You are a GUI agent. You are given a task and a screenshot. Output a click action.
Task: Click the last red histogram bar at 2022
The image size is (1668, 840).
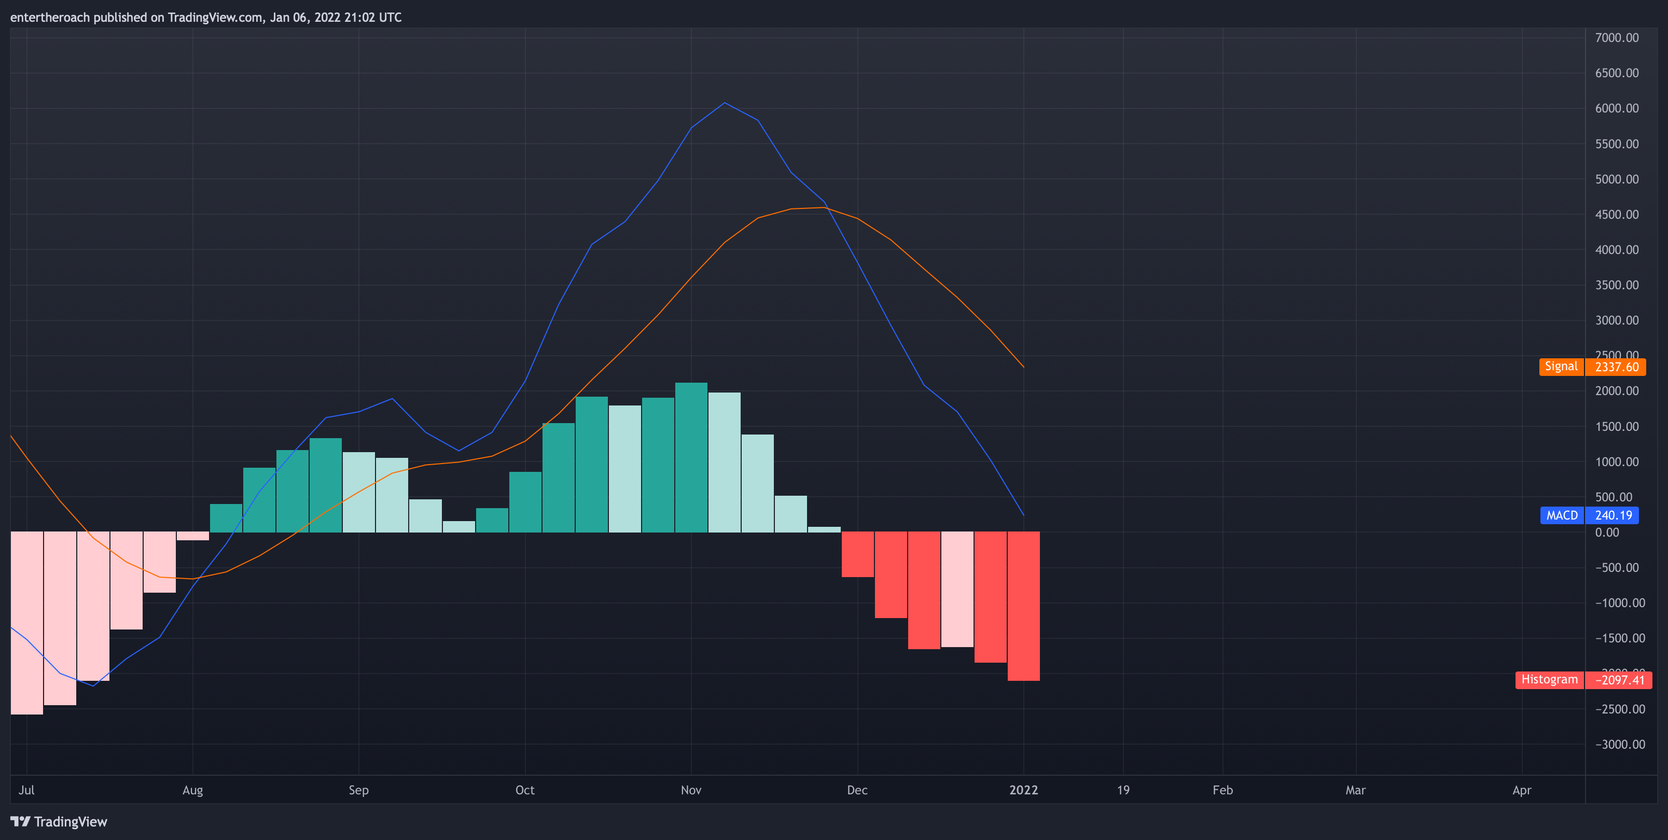[1024, 606]
